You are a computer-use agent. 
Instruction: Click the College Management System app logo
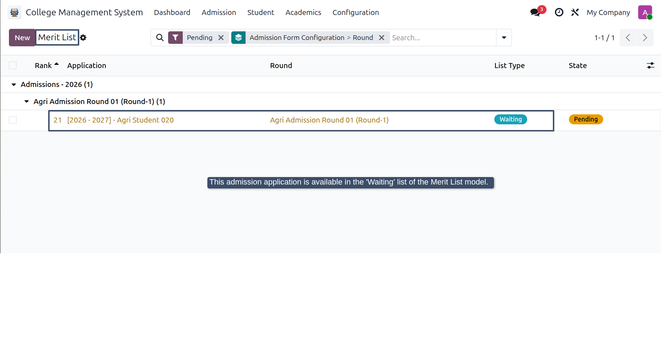14,12
